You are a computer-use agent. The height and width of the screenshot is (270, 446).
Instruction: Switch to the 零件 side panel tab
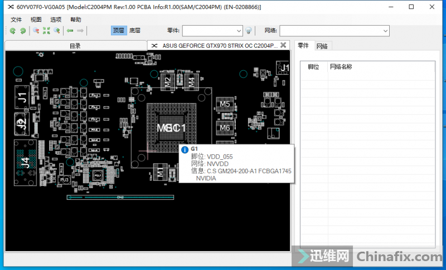[303, 46]
